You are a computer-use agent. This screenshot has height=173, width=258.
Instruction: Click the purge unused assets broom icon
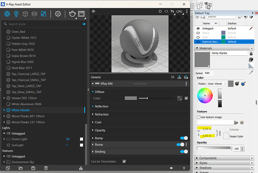81,168
